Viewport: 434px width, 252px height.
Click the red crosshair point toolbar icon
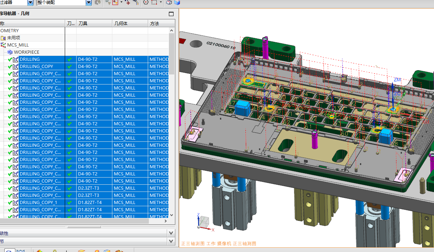tap(128, 3)
